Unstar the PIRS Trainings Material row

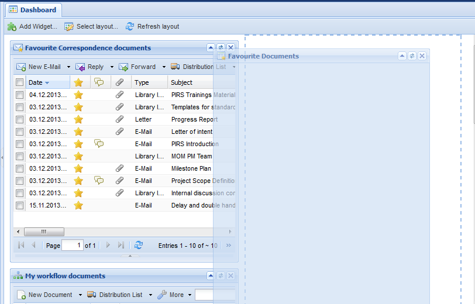point(78,95)
